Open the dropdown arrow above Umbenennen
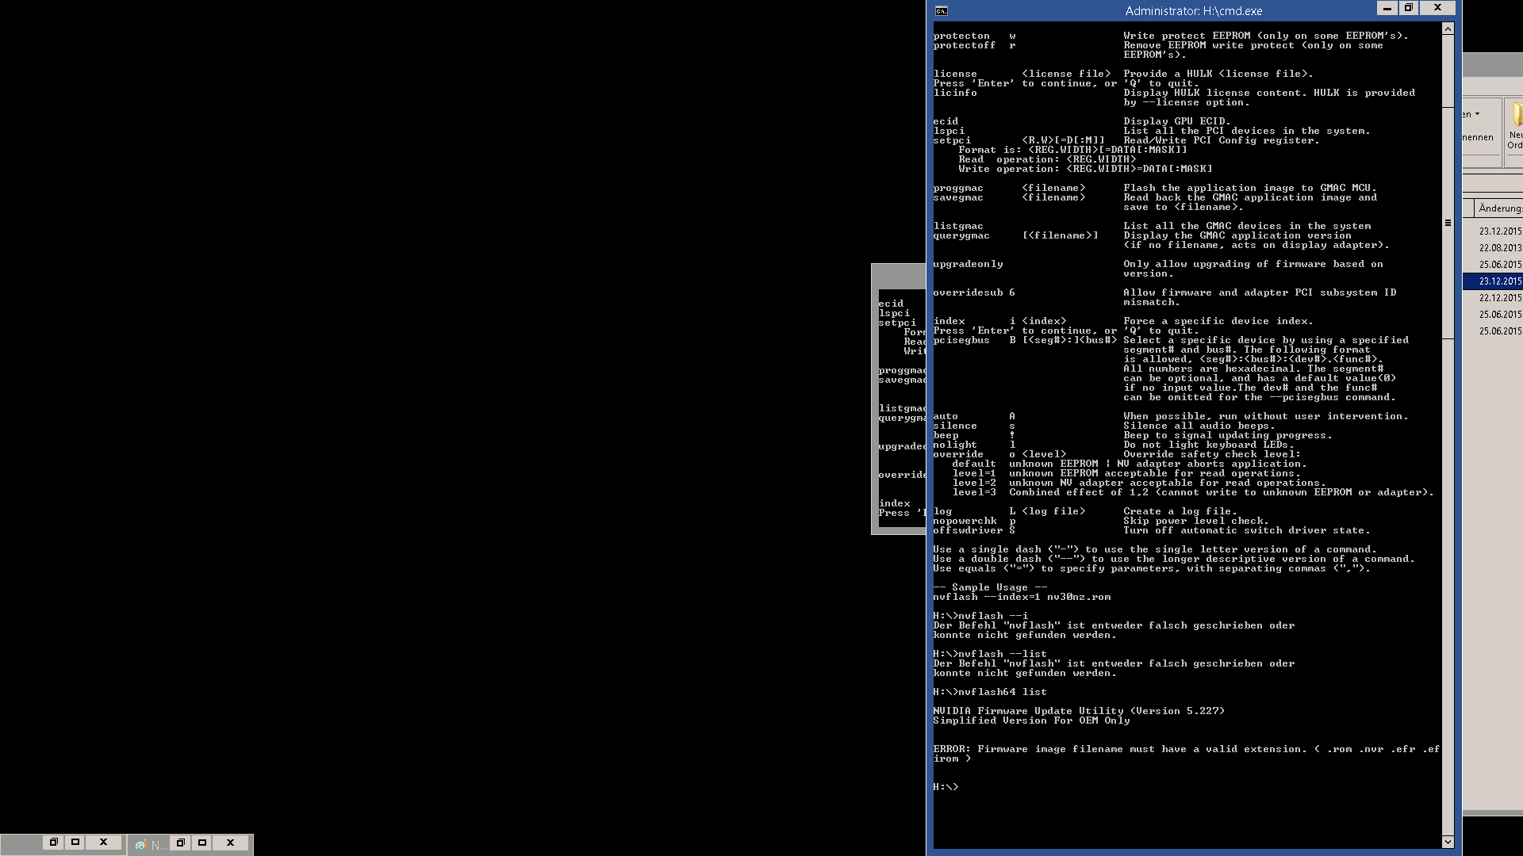This screenshot has height=856, width=1523. pyautogui.click(x=1477, y=114)
